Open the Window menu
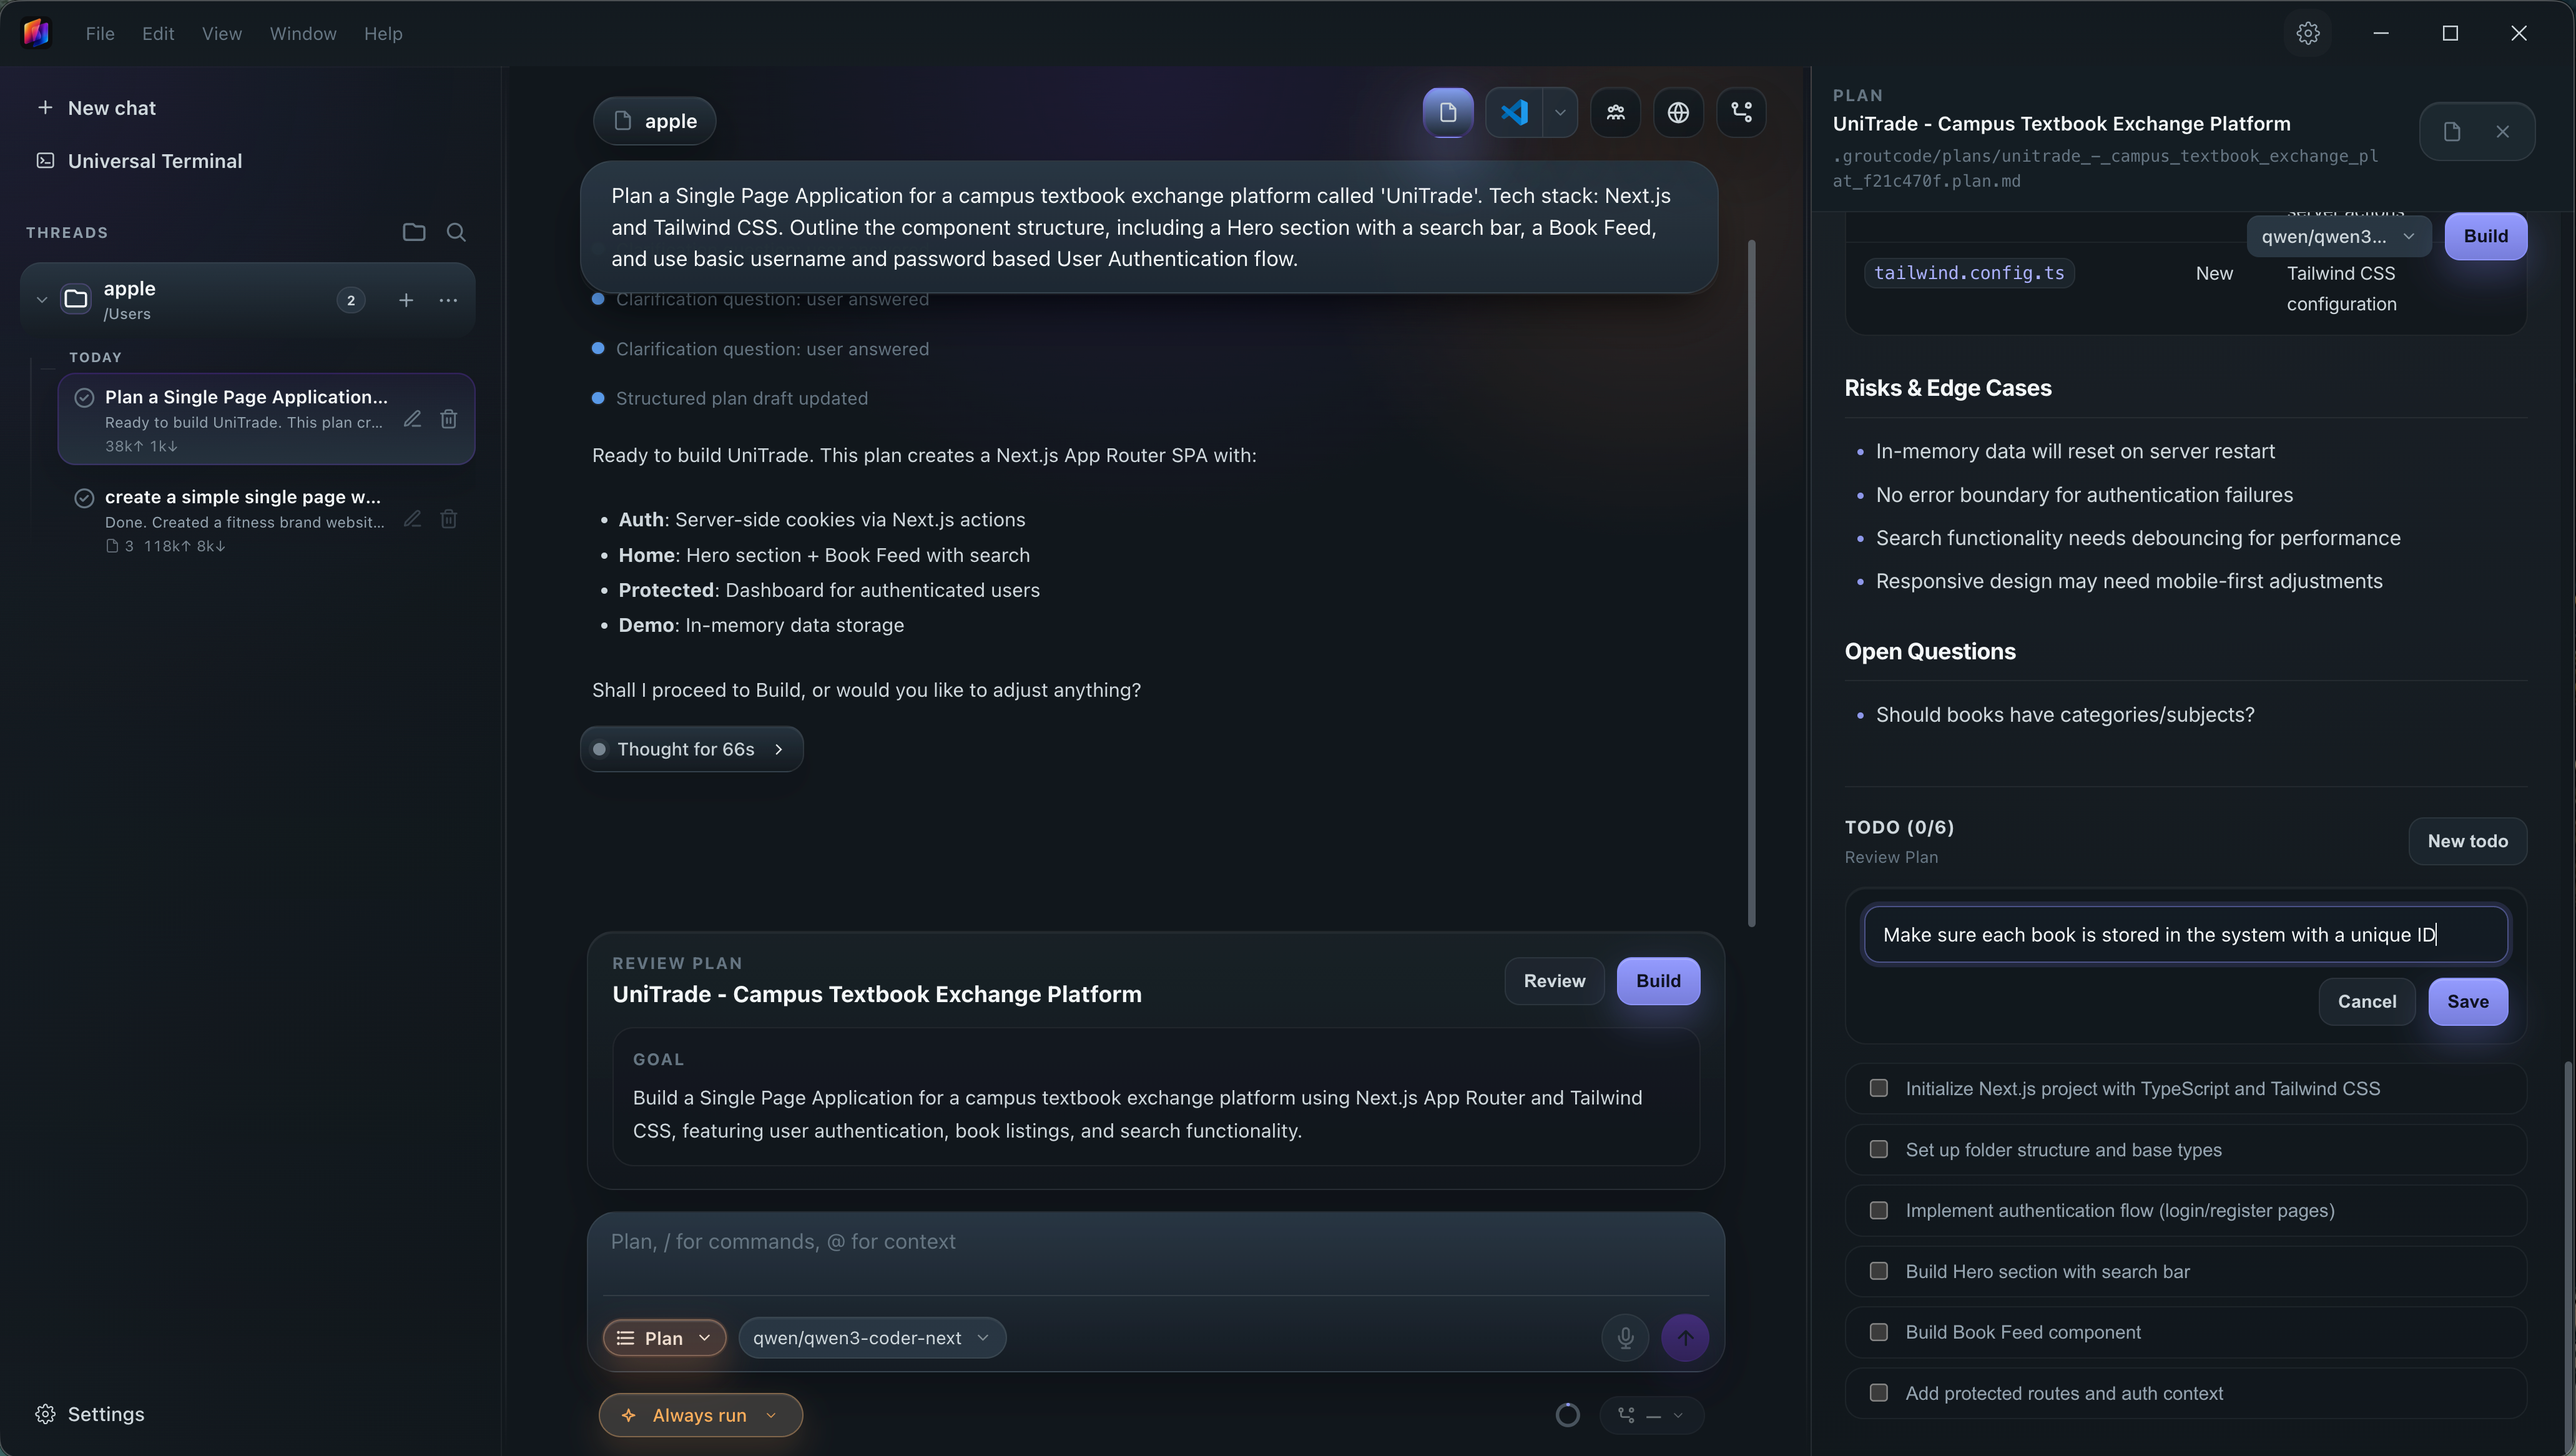 [303, 33]
